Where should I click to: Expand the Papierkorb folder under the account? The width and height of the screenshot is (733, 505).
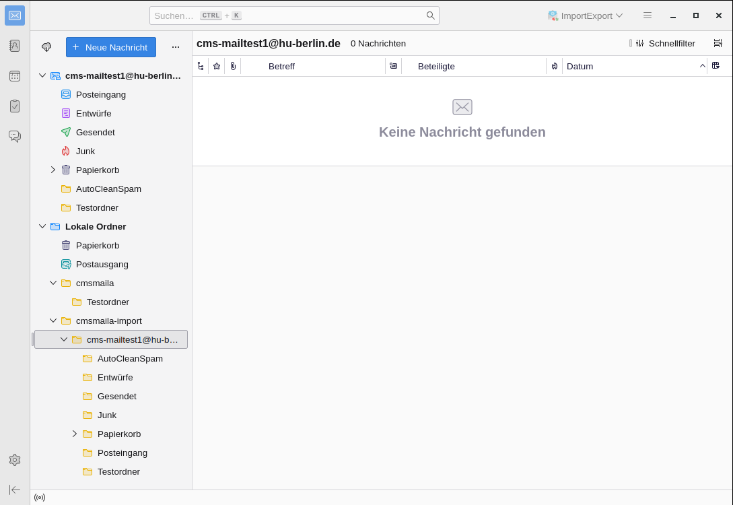coord(53,170)
